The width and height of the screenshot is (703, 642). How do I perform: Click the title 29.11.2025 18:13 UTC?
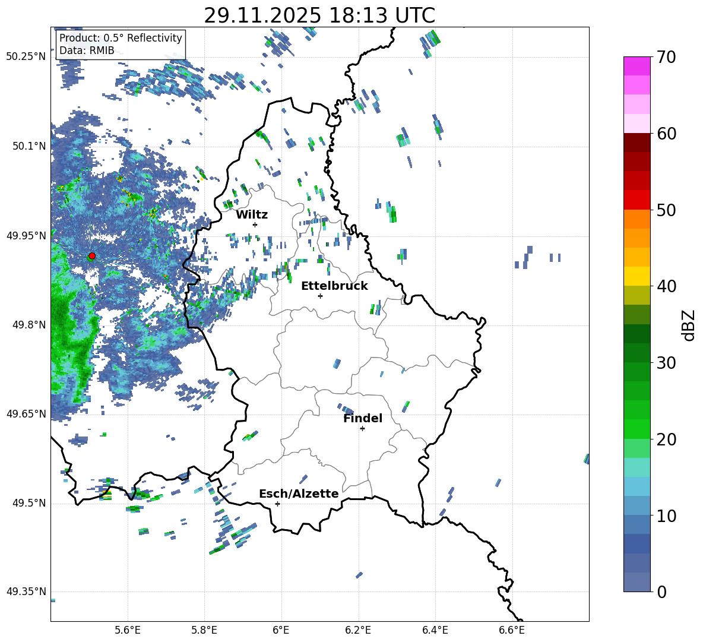pos(319,15)
